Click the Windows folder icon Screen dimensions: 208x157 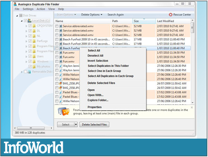(34, 61)
